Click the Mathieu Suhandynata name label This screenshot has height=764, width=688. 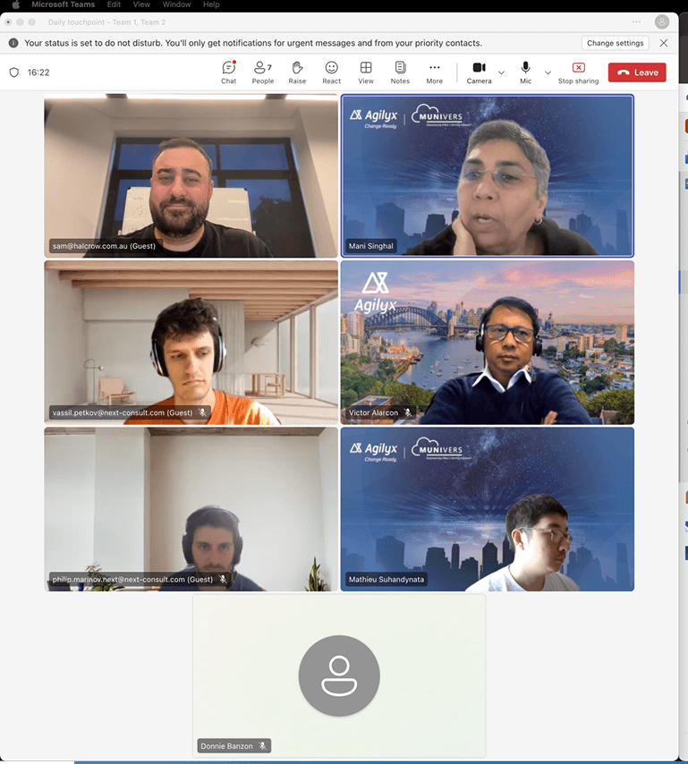(x=386, y=580)
